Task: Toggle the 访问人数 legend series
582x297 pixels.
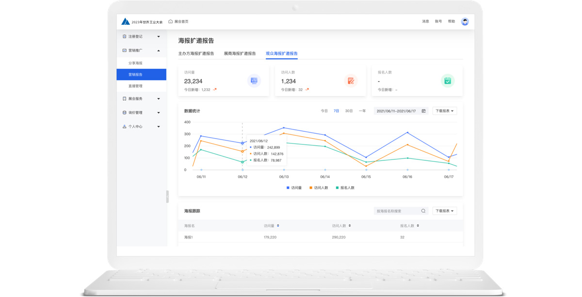Action: (x=319, y=188)
